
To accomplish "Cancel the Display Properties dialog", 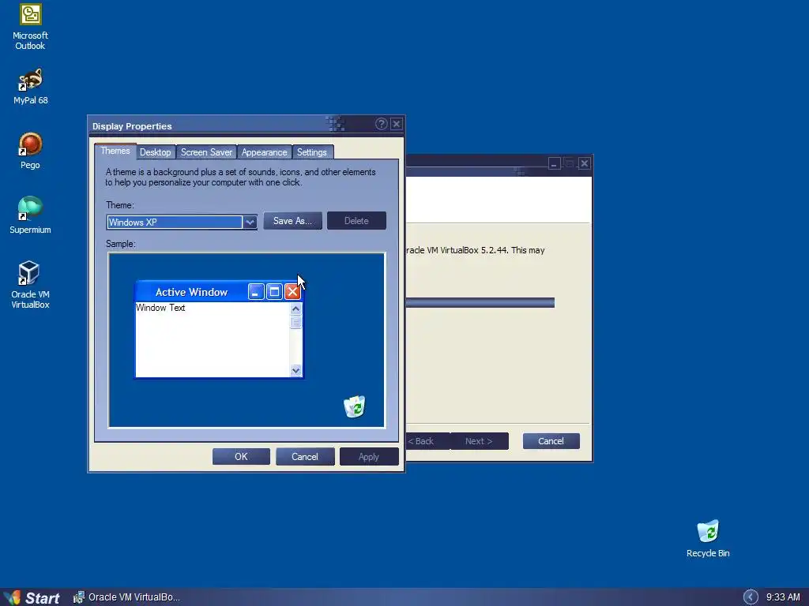I will [305, 457].
